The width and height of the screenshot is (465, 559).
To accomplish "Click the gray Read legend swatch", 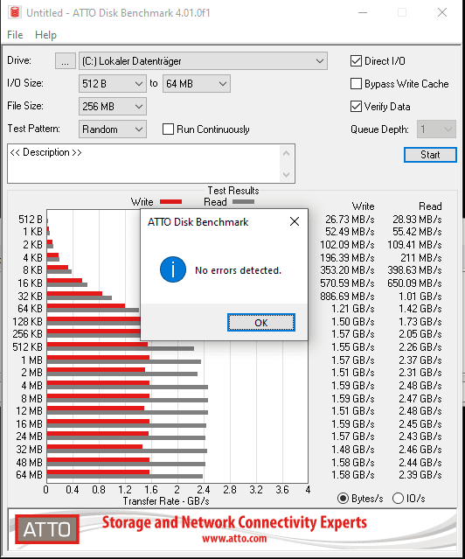I will [x=243, y=202].
